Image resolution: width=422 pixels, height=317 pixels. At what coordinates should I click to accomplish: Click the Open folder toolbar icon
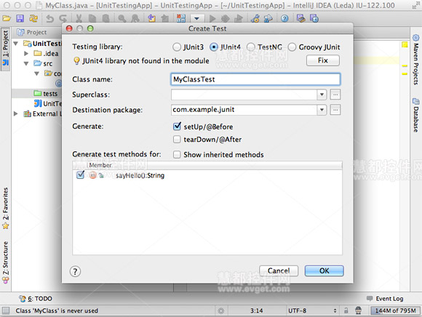(x=7, y=18)
